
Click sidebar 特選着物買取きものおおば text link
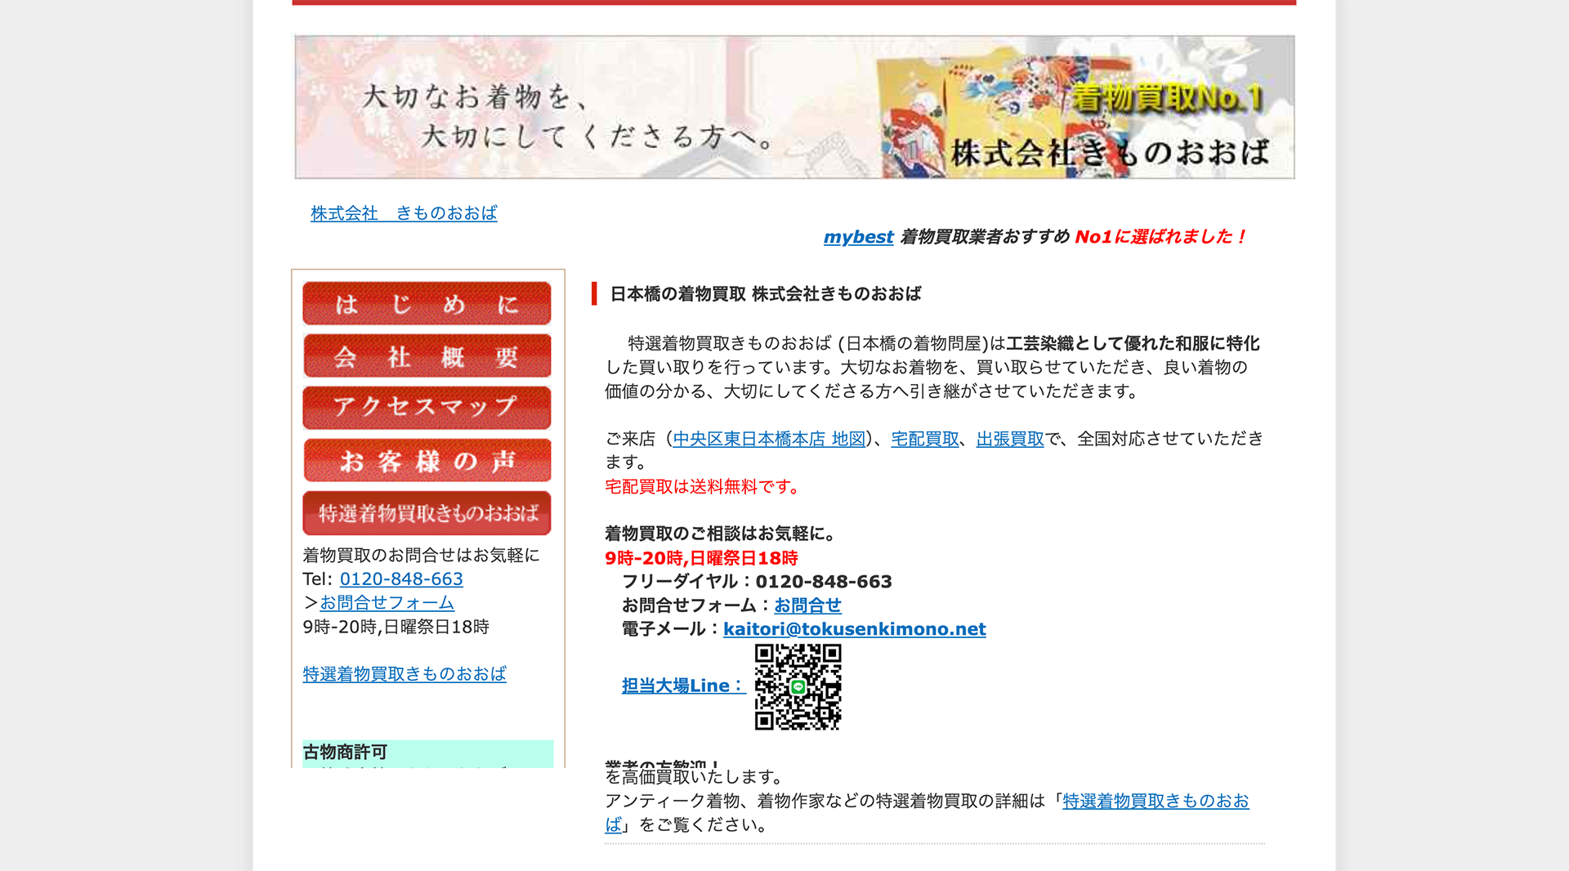point(405,674)
